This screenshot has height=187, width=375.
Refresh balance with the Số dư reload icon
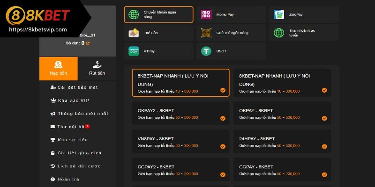point(88,43)
